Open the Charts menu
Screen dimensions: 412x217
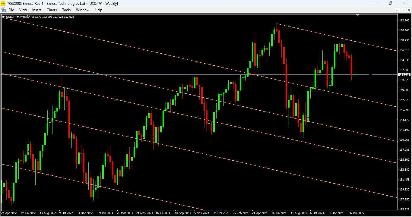point(52,10)
